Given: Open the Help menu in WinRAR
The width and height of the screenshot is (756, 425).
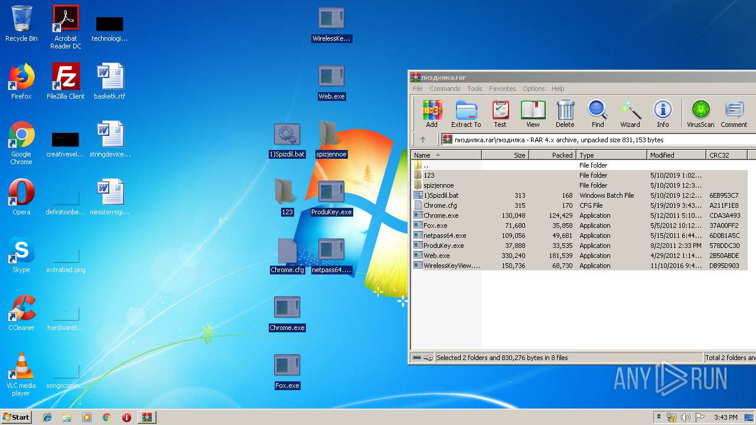Looking at the screenshot, I should (x=558, y=89).
